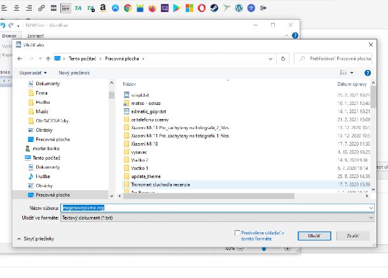Click Undo in WordPad quick access toolbar
Image resolution: width=388 pixels, height=278 pixels.
pos(3,25)
